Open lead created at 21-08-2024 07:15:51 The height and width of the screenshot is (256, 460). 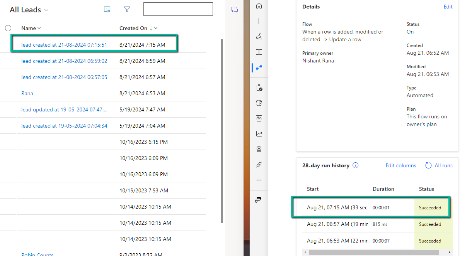(x=64, y=45)
